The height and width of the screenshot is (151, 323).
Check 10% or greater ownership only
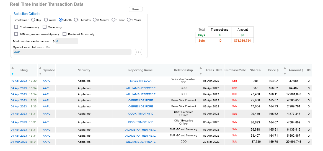pos(16,34)
